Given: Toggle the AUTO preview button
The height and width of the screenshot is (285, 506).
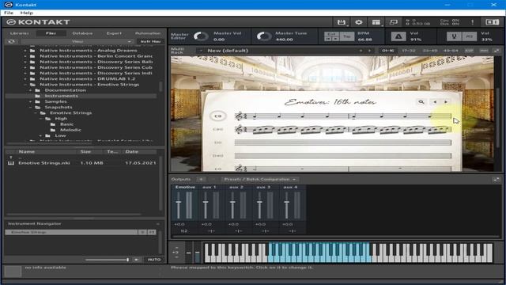Looking at the screenshot, I should tap(154, 260).
